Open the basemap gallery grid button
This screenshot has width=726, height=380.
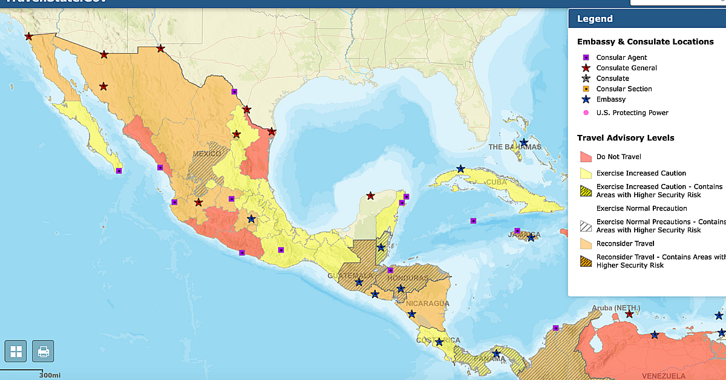(16, 351)
